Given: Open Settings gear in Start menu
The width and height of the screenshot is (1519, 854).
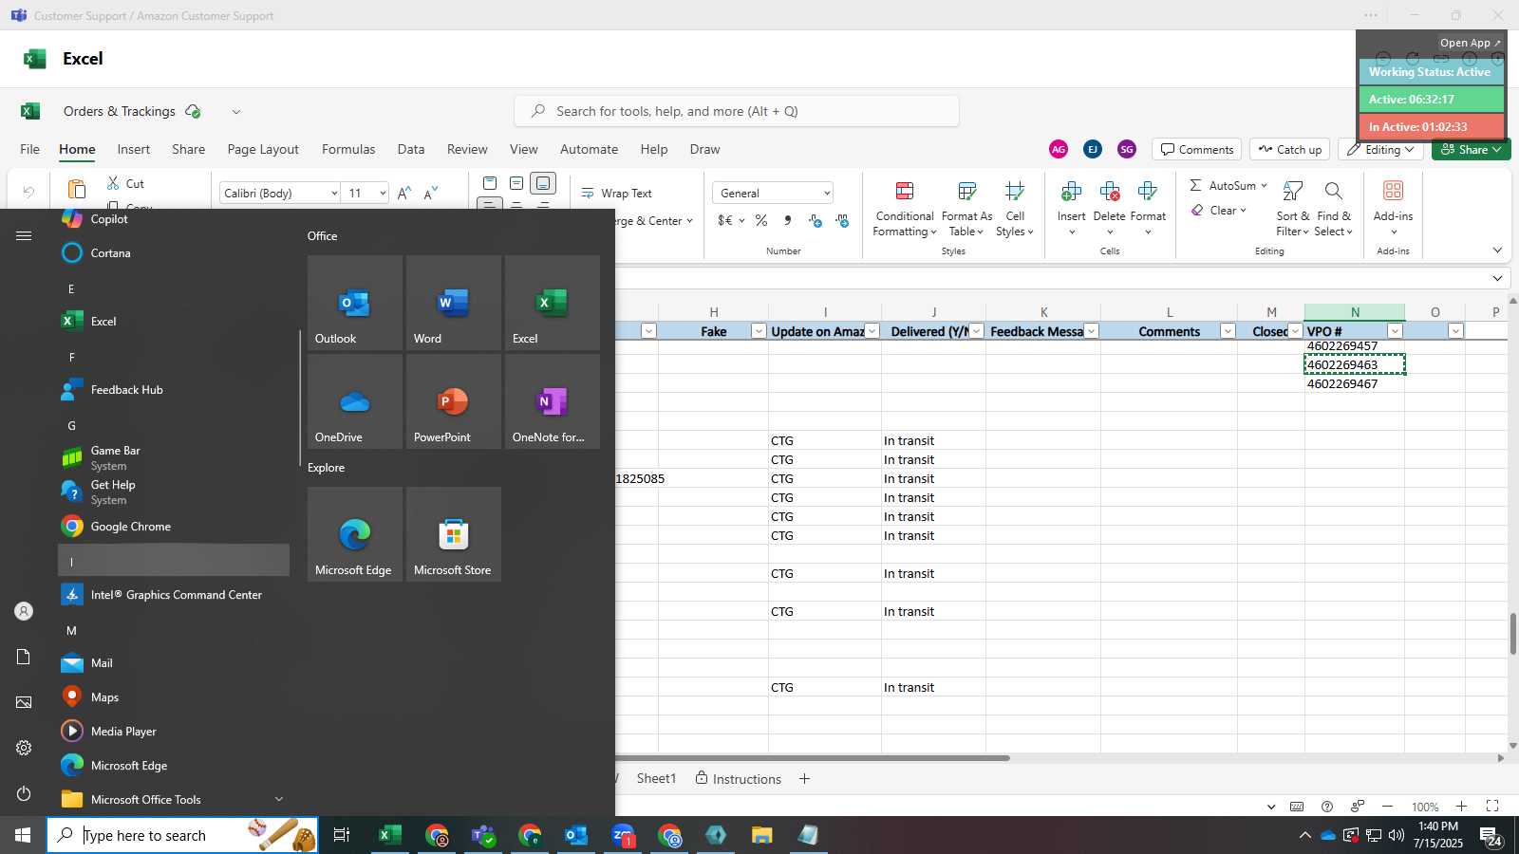Looking at the screenshot, I should pos(24,748).
